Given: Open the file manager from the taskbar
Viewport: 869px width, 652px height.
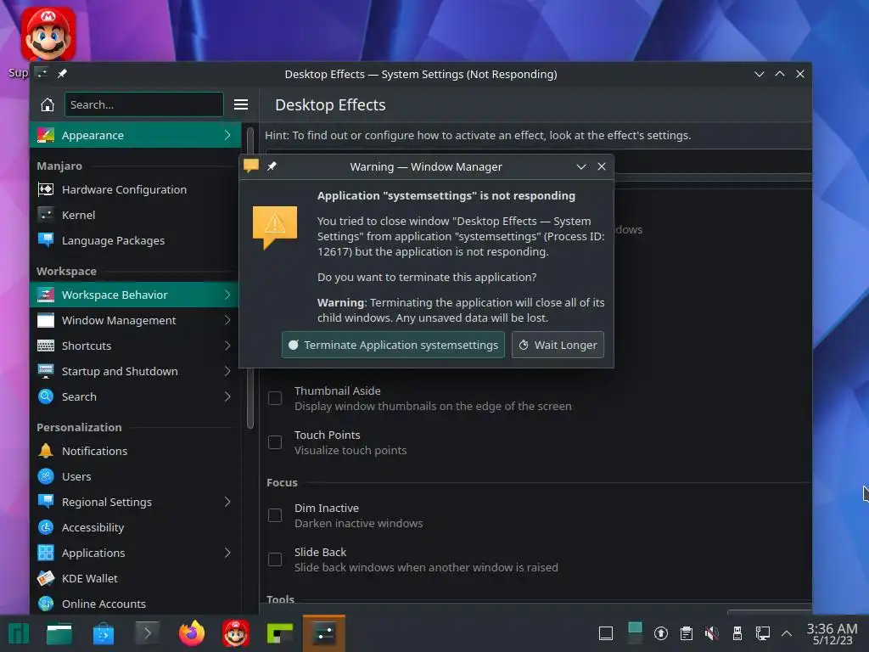Looking at the screenshot, I should (59, 633).
